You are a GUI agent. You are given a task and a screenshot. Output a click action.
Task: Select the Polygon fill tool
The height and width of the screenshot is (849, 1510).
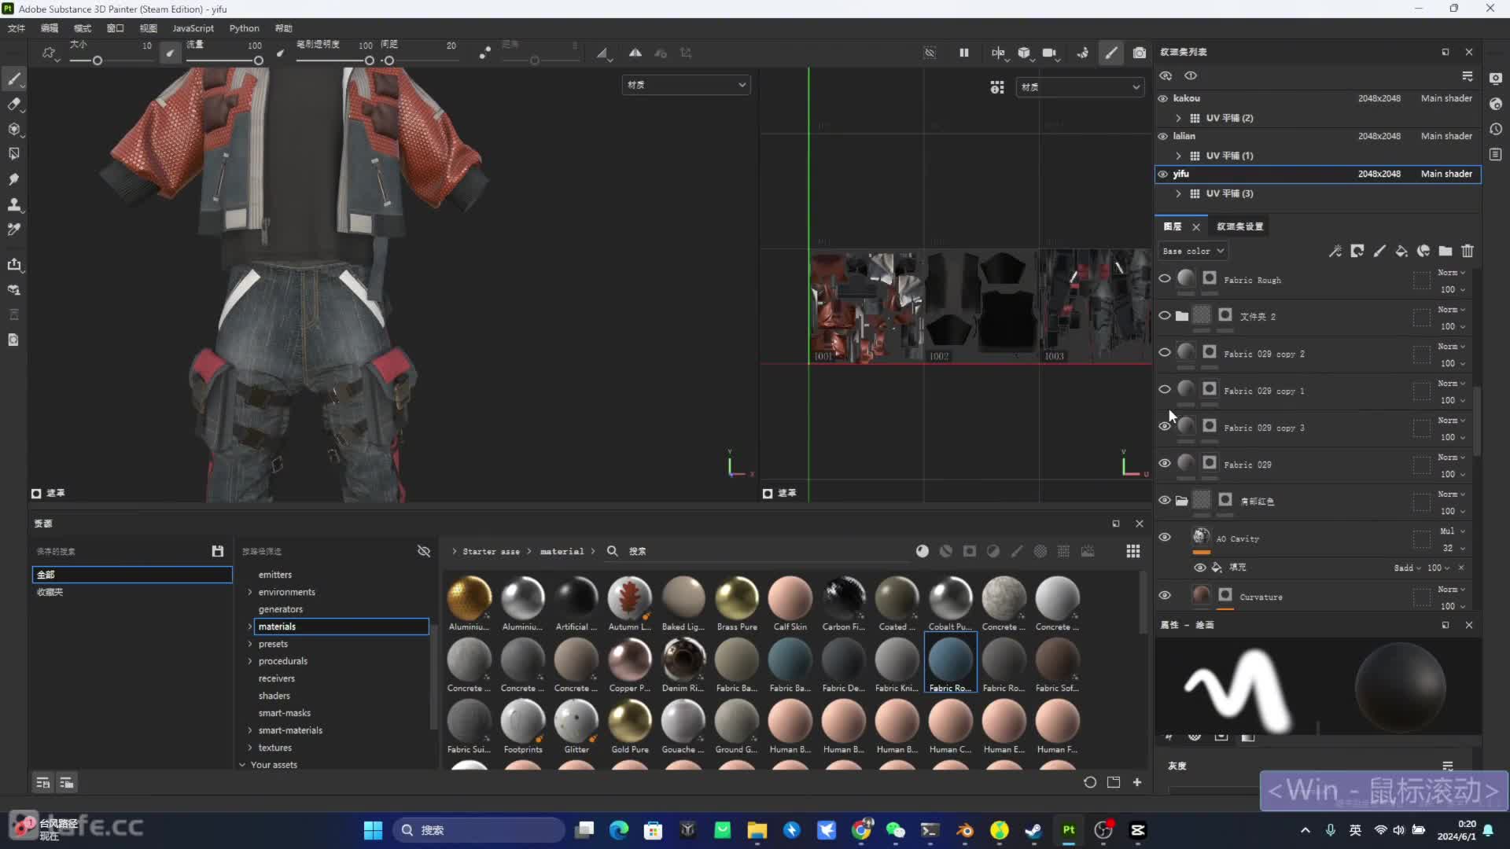pos(13,154)
